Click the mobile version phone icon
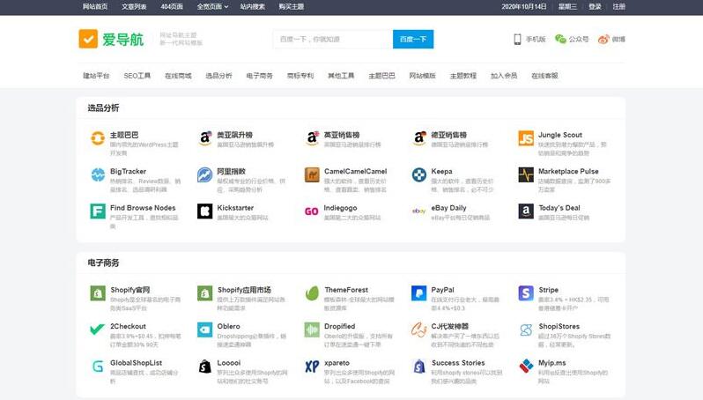Viewport: 703px width, 400px height. (x=518, y=39)
